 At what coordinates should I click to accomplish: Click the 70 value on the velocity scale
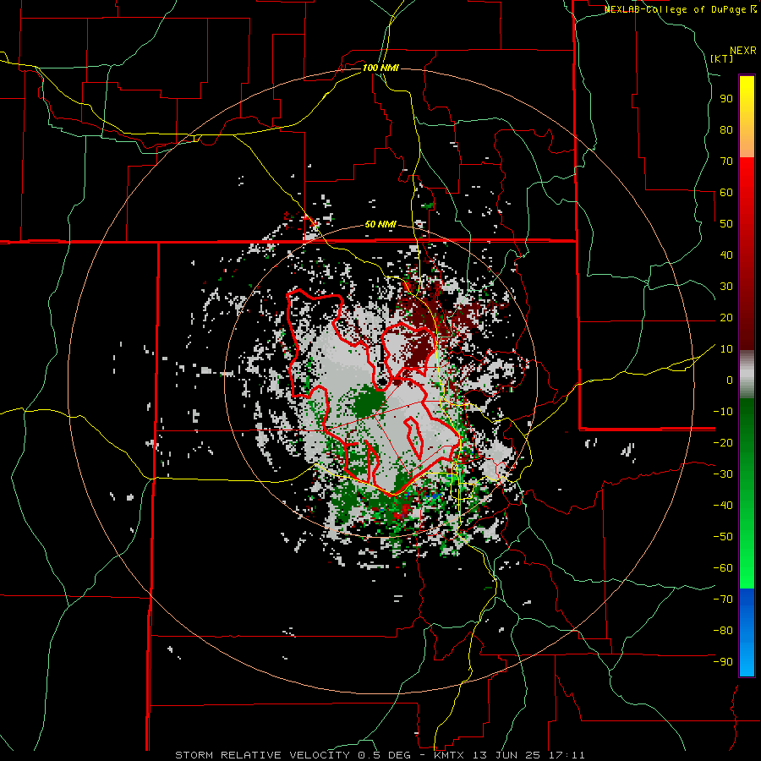[x=726, y=162]
